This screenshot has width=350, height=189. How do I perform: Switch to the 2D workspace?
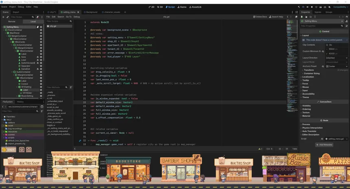coord(151,7)
